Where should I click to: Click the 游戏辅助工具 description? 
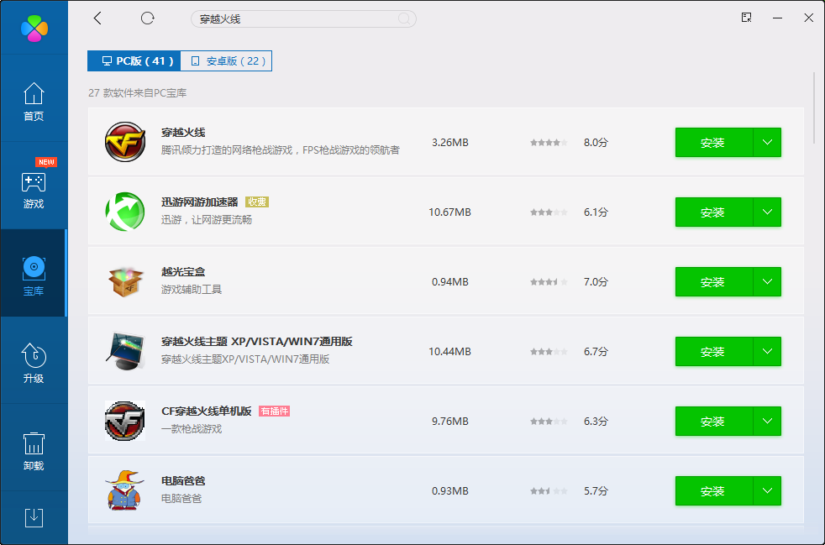192,290
